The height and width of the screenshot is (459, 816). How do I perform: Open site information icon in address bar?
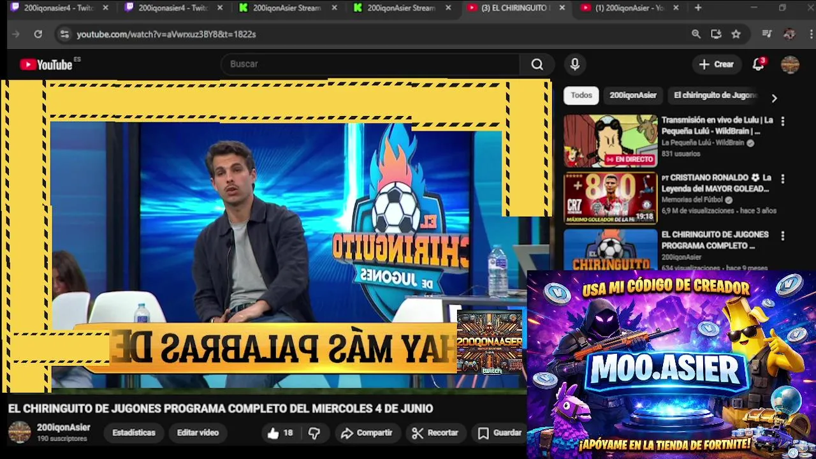click(x=64, y=34)
